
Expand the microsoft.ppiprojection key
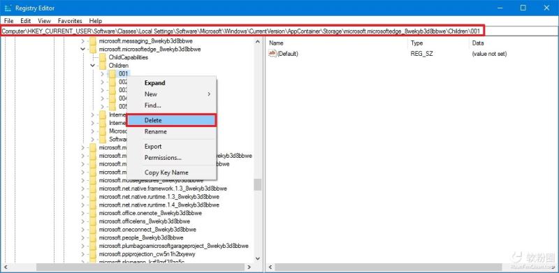(x=82, y=254)
